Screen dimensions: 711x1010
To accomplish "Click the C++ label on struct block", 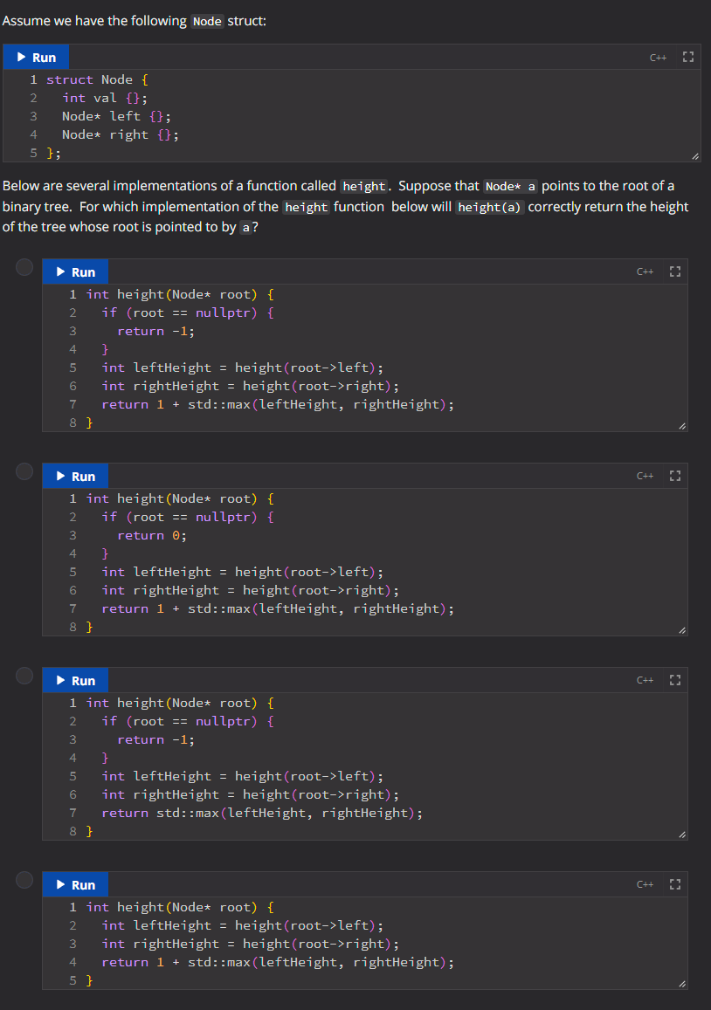I will 658,58.
